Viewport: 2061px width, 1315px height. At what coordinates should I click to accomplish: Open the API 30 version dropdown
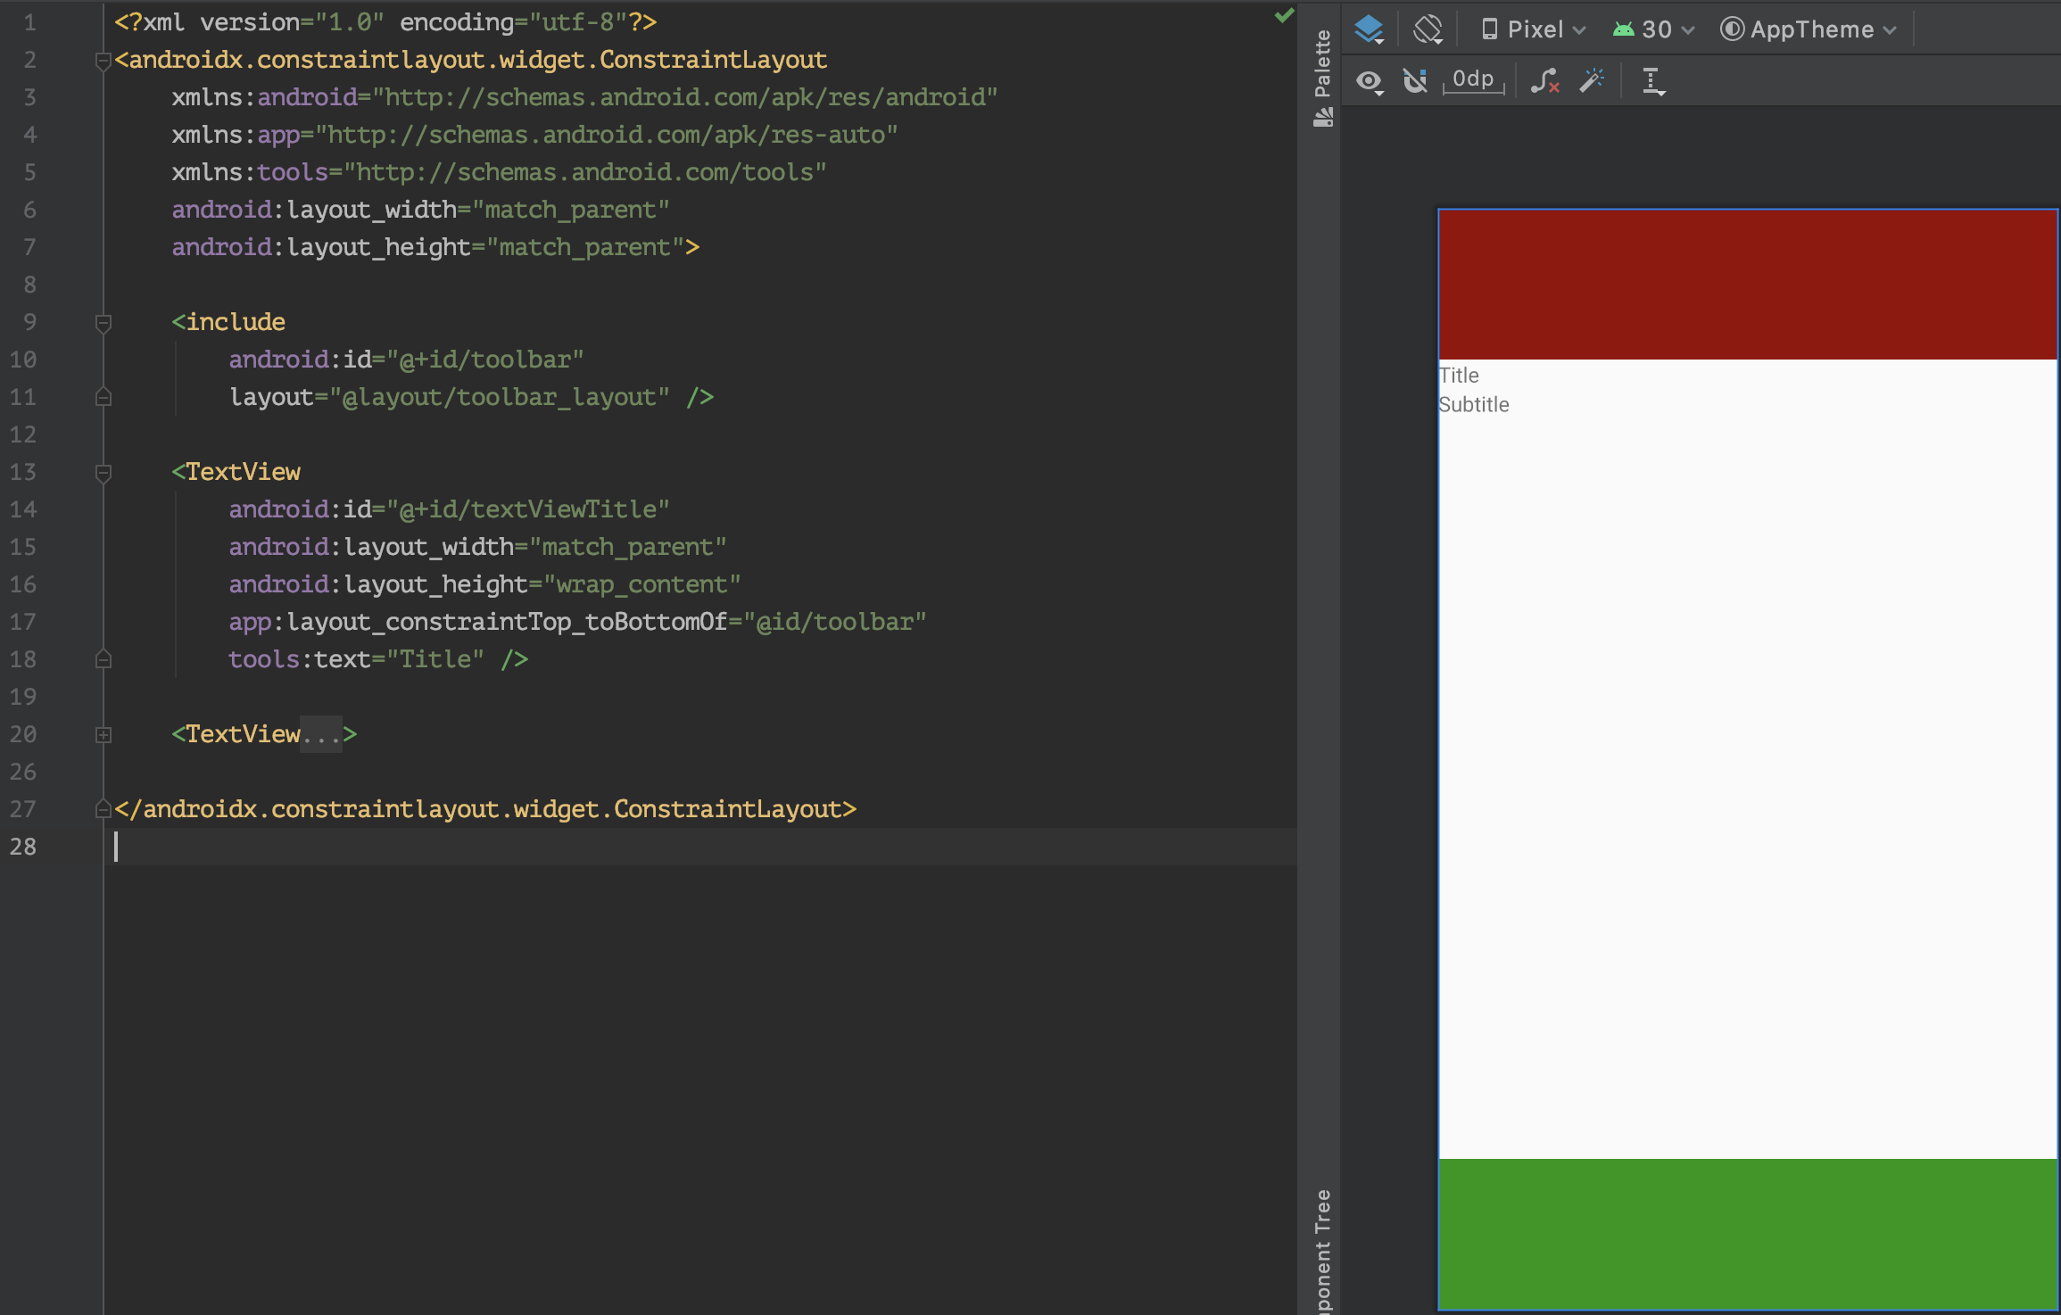[1653, 29]
